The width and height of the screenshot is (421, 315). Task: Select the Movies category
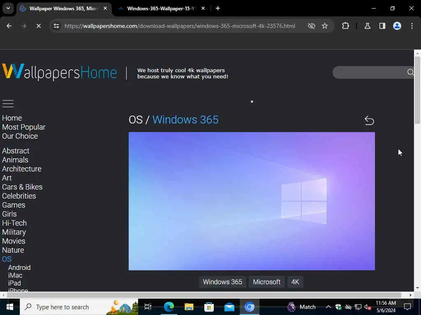[14, 241]
